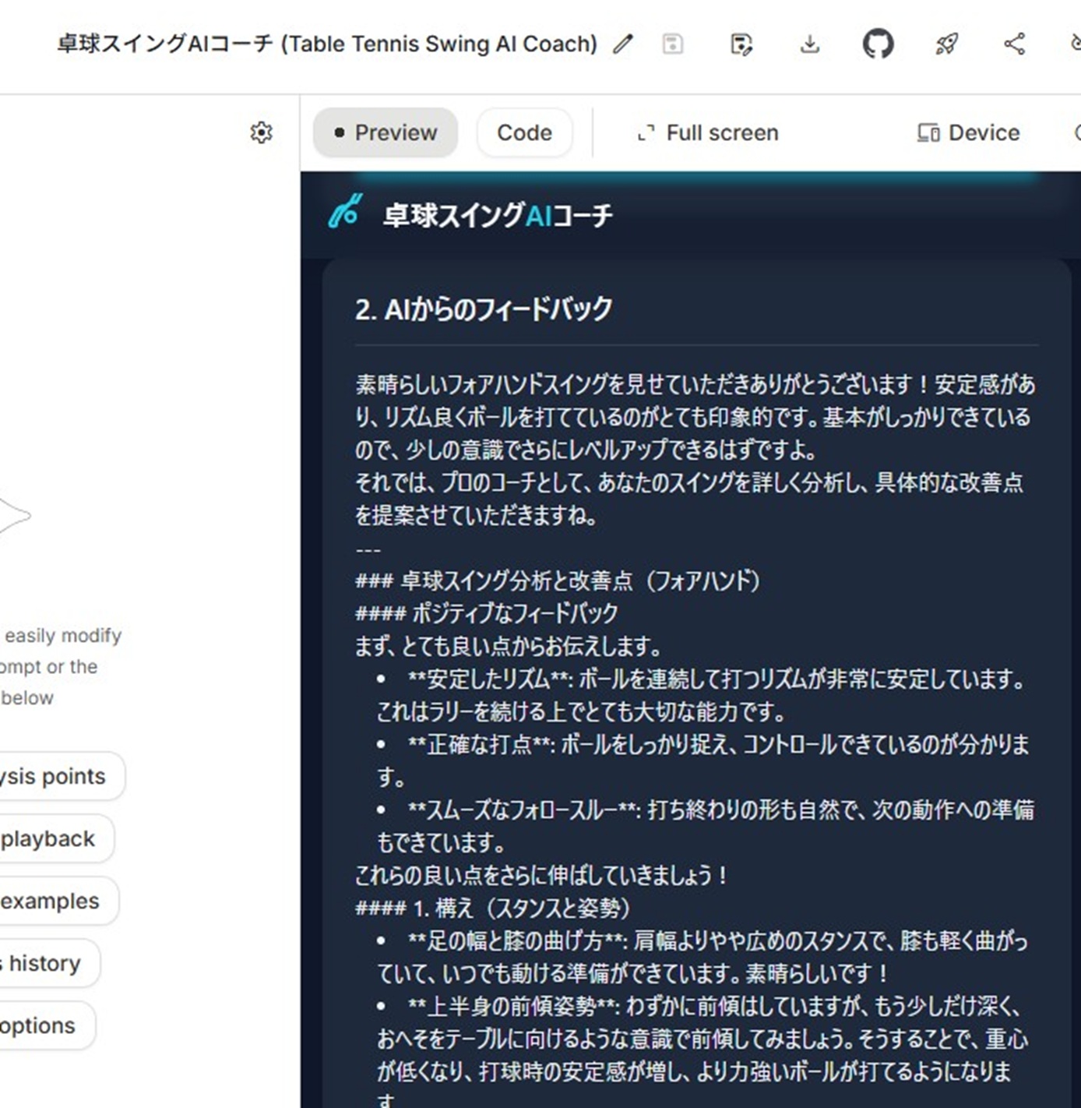Image resolution: width=1081 pixels, height=1108 pixels.
Task: Select the 'playback' suggestion chip
Action: 48,838
